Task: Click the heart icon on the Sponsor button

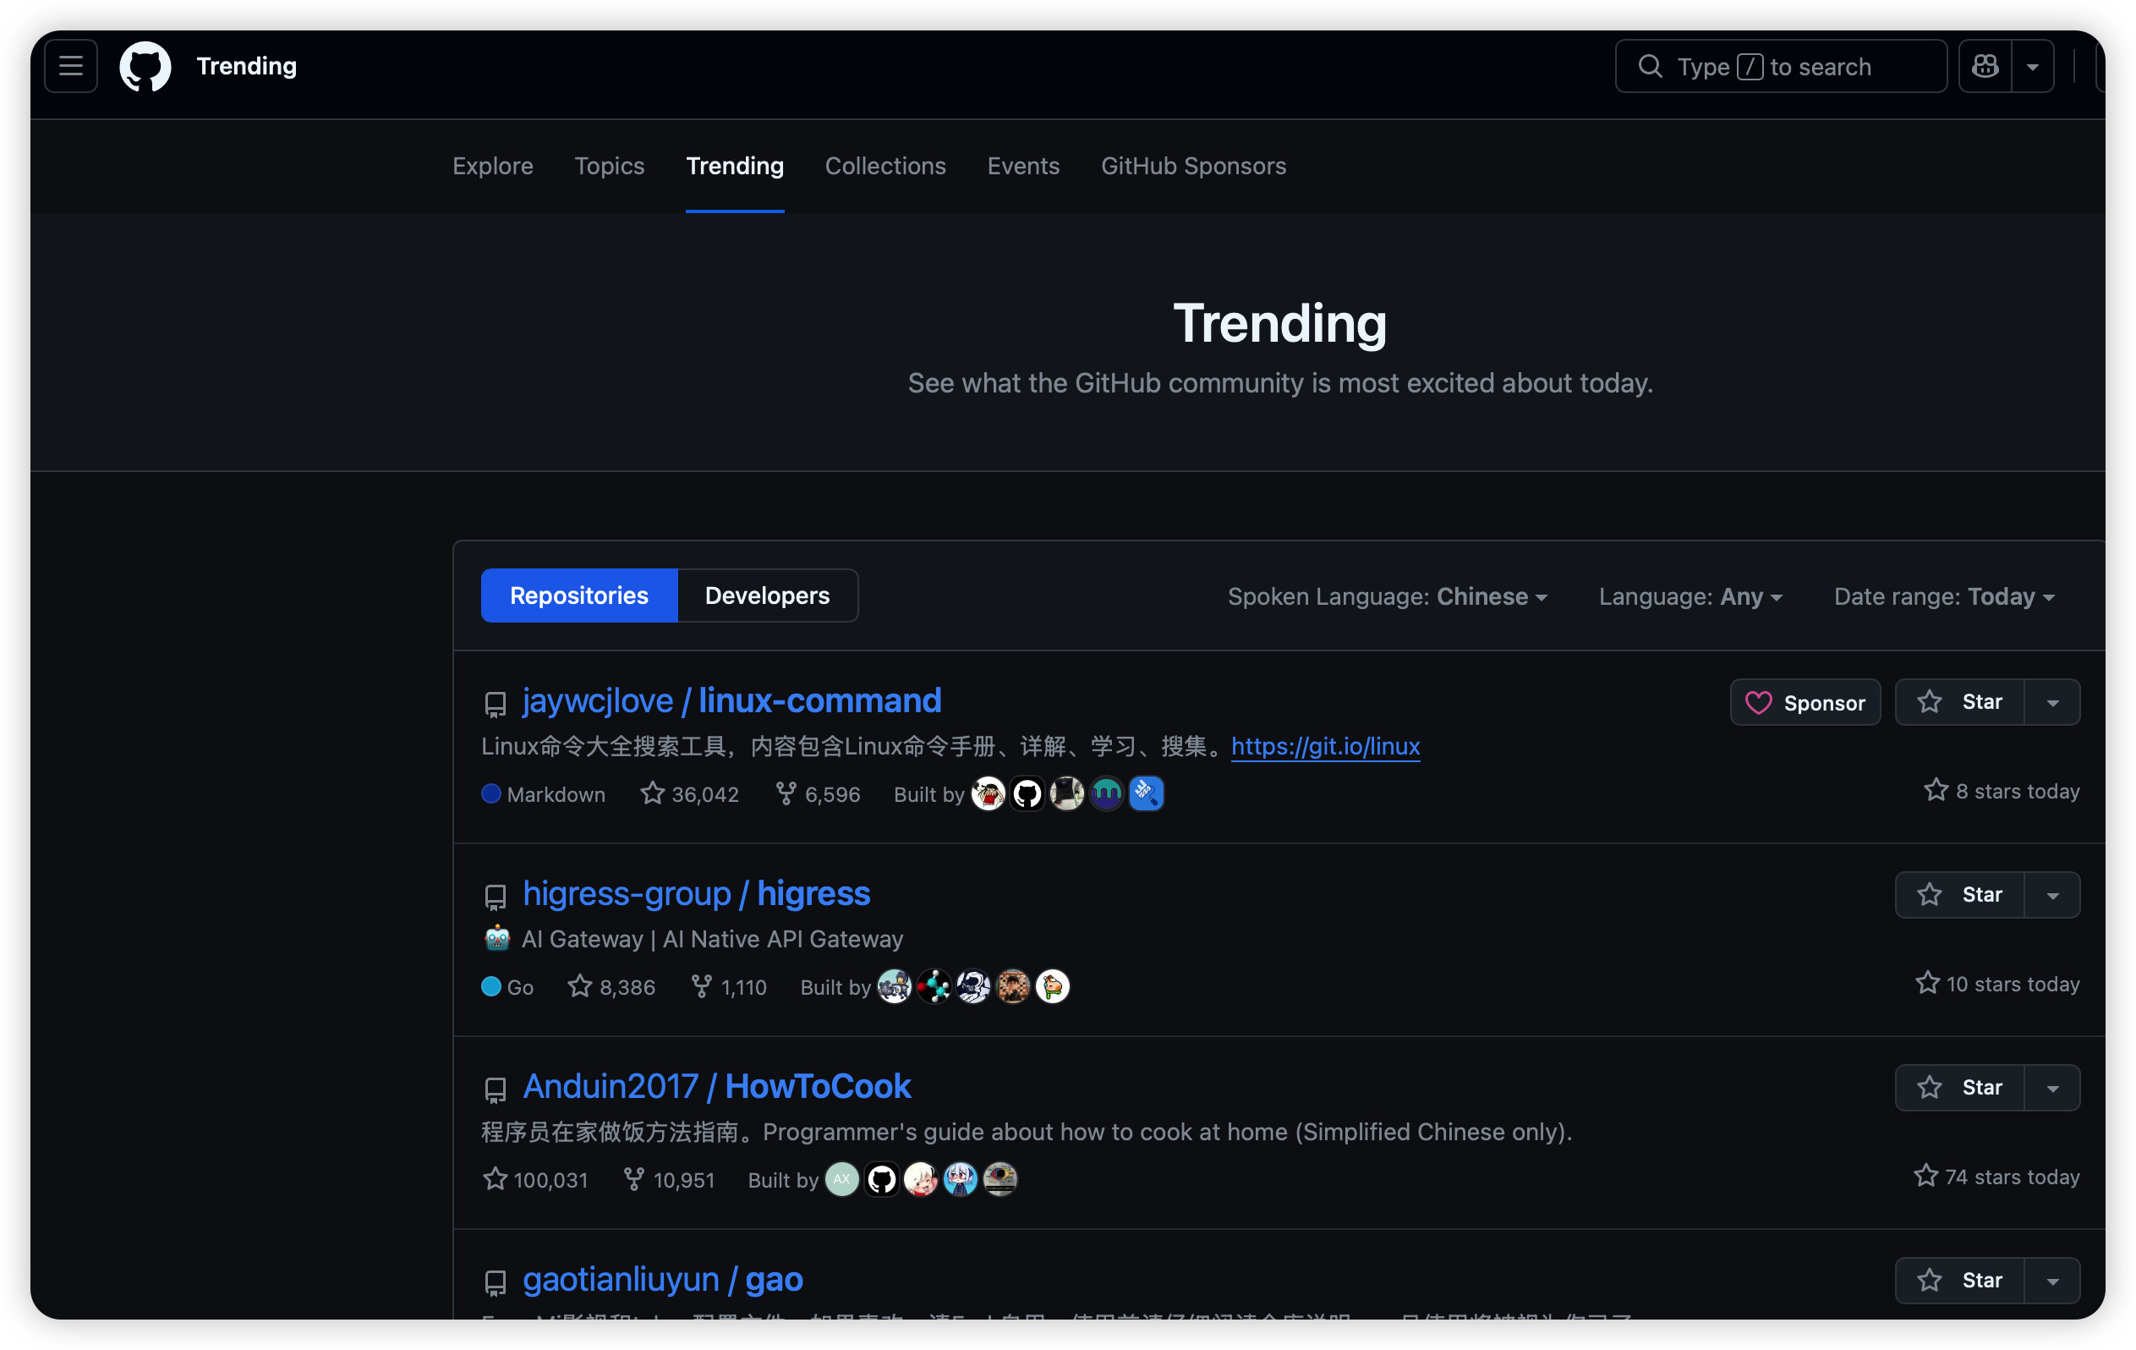Action: pyautogui.click(x=1758, y=702)
